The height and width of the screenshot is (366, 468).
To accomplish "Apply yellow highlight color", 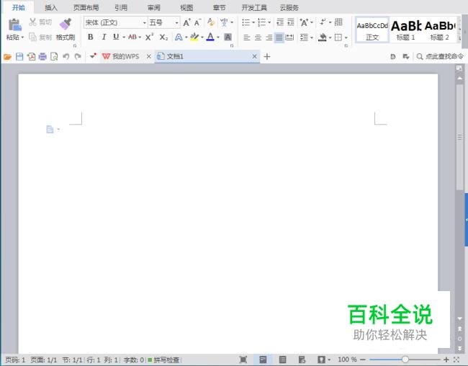I will click(x=194, y=37).
